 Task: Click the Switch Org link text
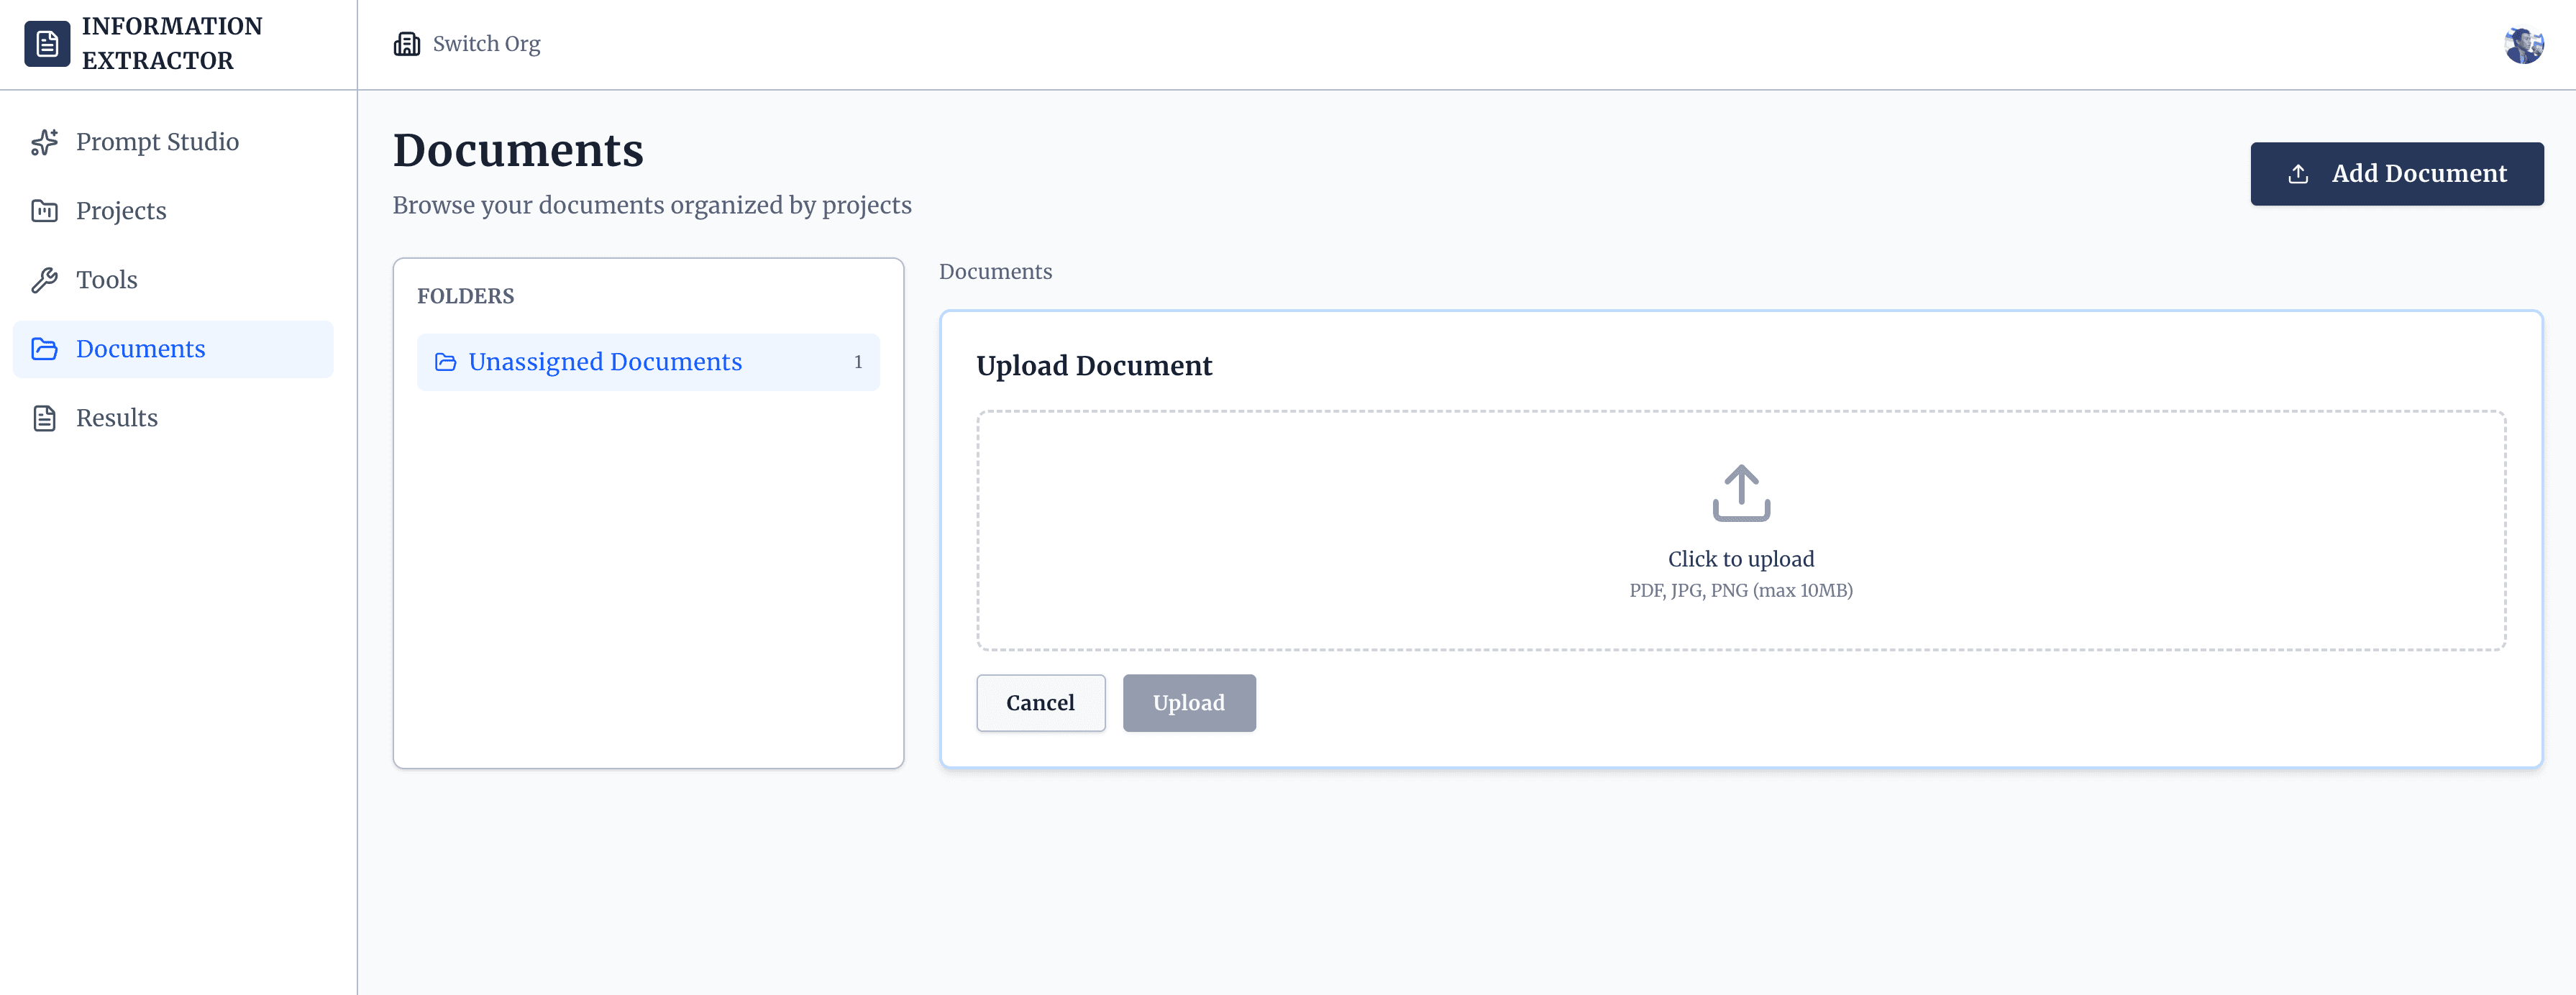pyautogui.click(x=486, y=43)
